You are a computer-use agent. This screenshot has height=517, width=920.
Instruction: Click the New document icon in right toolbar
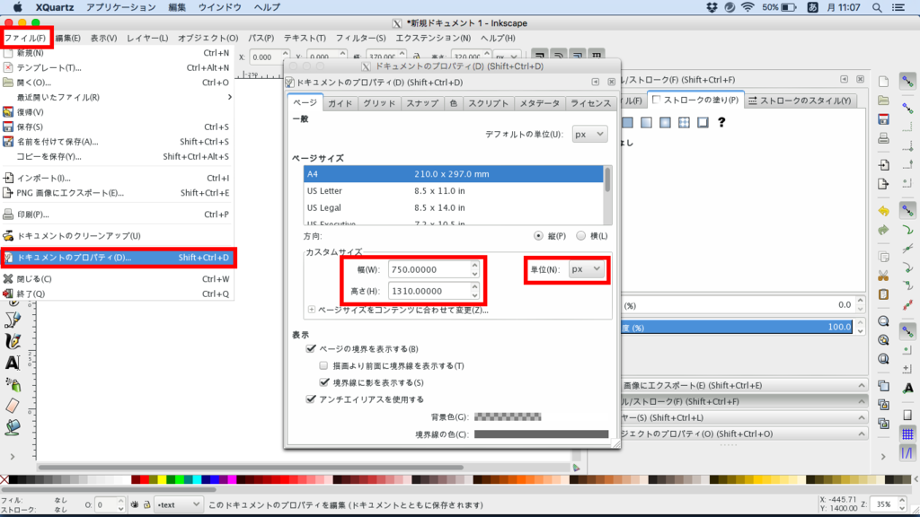(x=884, y=82)
